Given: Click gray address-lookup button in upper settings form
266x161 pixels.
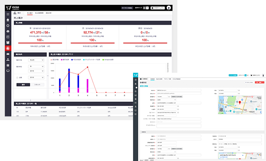Looking at the screenshot, I should coord(176,97).
